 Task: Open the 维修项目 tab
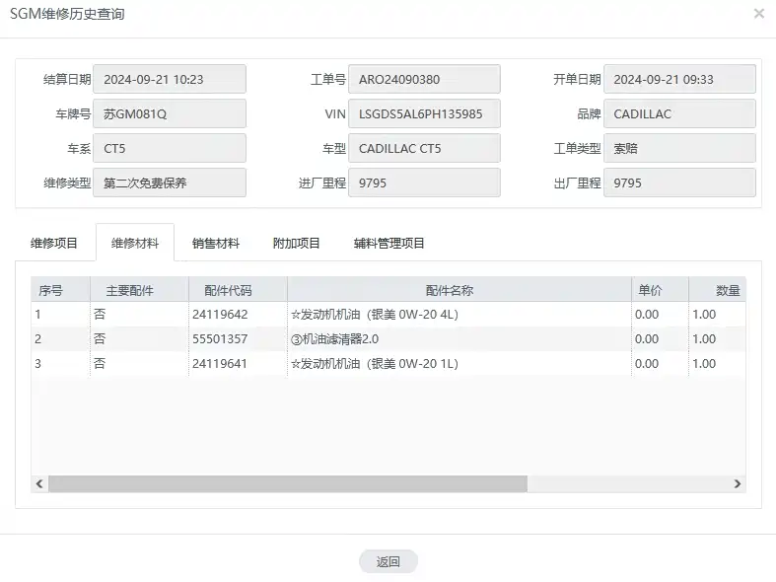pyautogui.click(x=54, y=243)
